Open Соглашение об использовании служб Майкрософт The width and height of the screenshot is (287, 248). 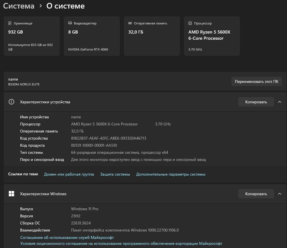67,237
